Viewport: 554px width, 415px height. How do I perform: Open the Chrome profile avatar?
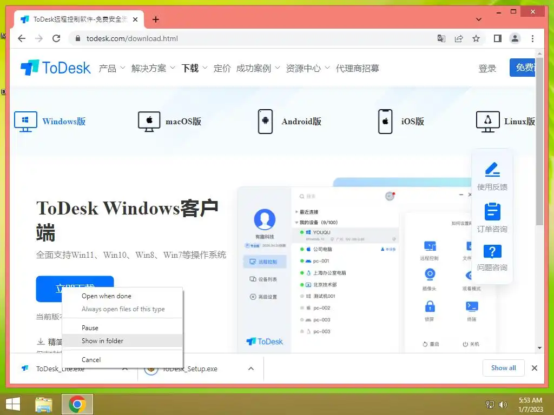(515, 38)
